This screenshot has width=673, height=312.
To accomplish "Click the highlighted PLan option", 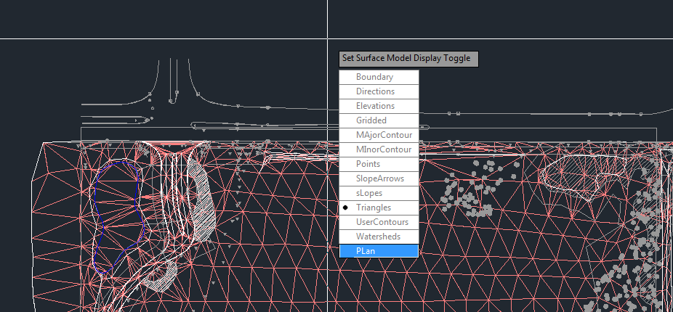I will pyautogui.click(x=379, y=251).
